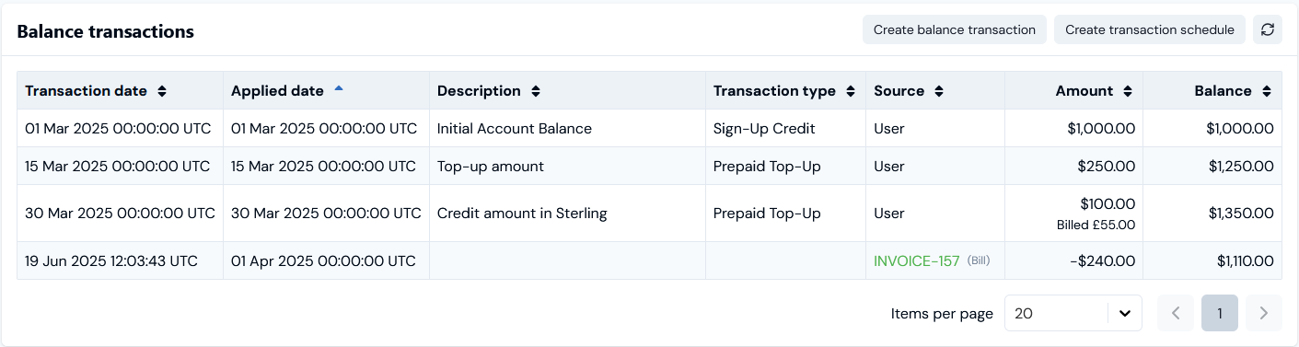Open Items per page dropdown
The image size is (1299, 347).
tap(1073, 313)
